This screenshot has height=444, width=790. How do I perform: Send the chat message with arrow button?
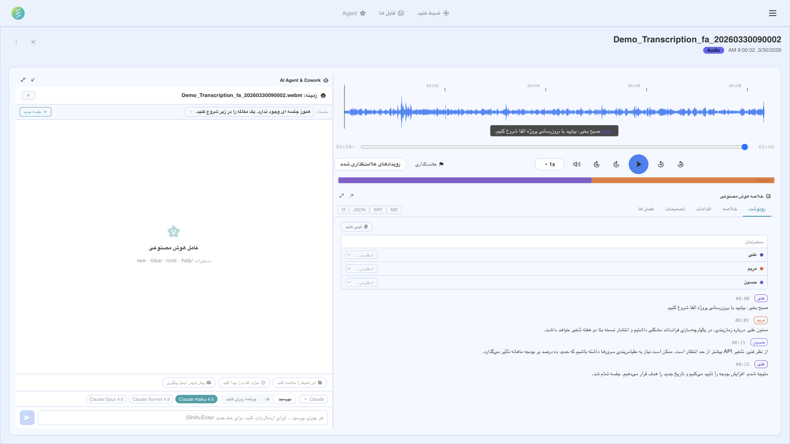pos(27,418)
